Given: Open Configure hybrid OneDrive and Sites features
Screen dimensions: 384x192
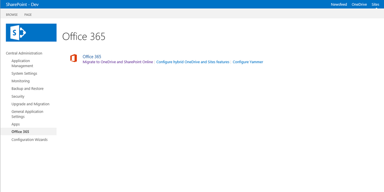Looking at the screenshot, I should [x=193, y=62].
